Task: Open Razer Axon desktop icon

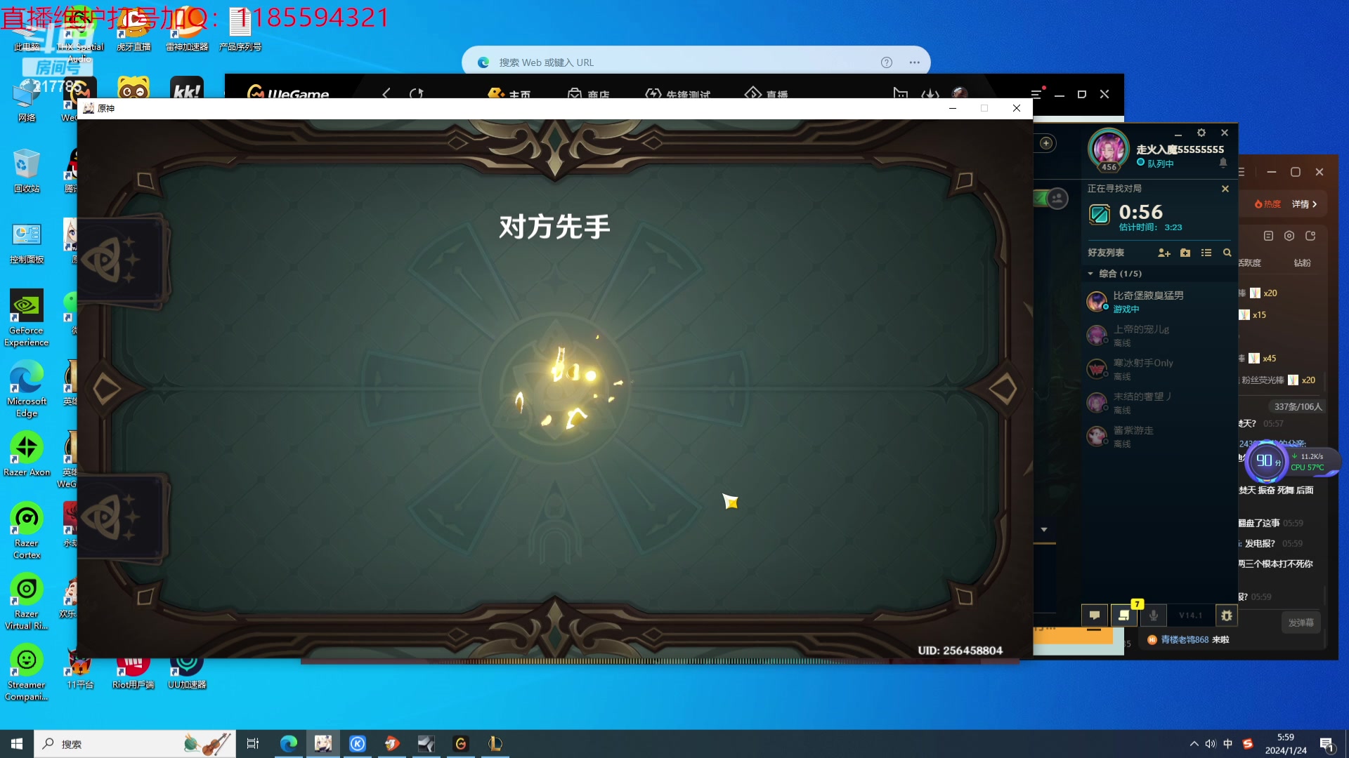Action: pos(27,453)
